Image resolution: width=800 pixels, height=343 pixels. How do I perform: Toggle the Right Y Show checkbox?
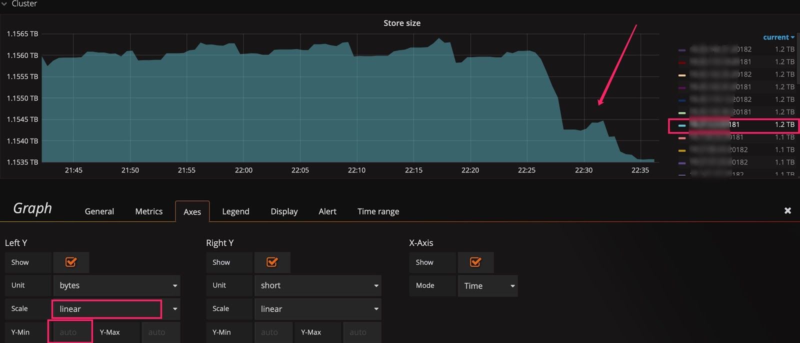coord(272,262)
